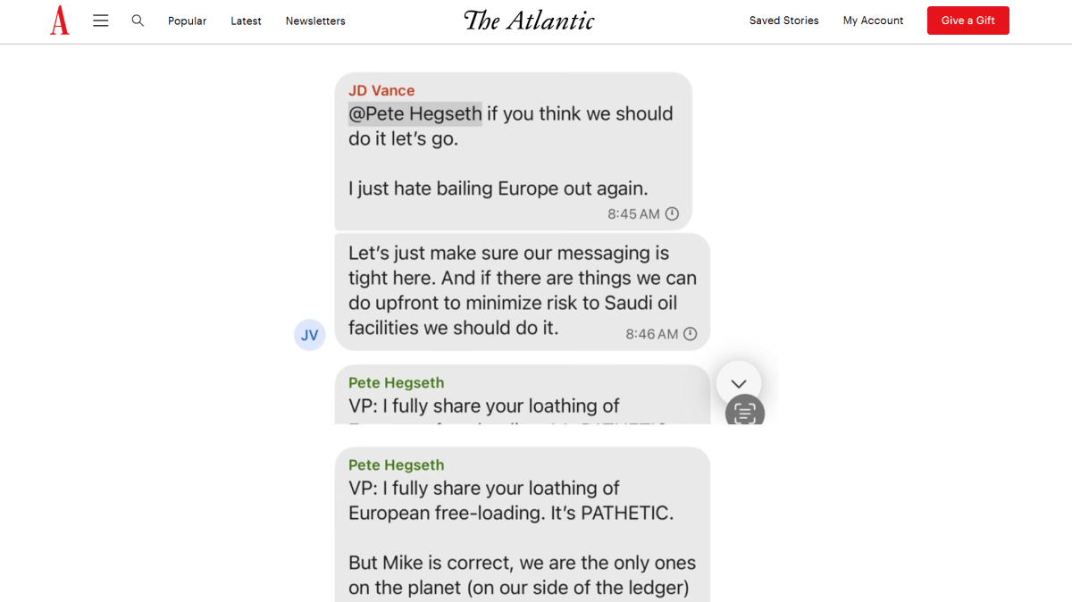The height and width of the screenshot is (602, 1072).
Task: Open the hamburger navigation menu
Action: point(100,20)
